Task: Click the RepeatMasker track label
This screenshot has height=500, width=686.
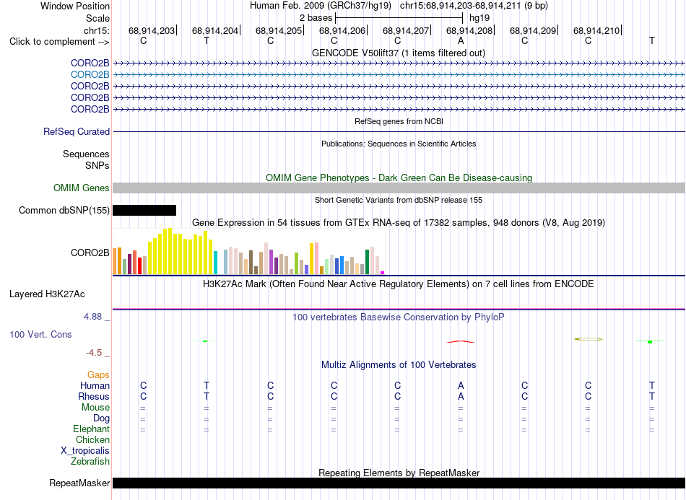Action: pyautogui.click(x=79, y=483)
